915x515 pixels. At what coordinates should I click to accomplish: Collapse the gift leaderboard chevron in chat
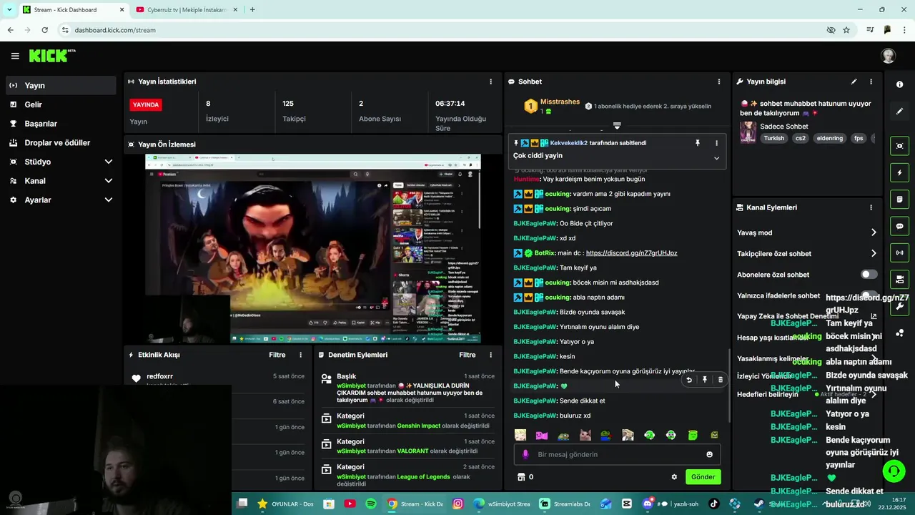point(617,126)
